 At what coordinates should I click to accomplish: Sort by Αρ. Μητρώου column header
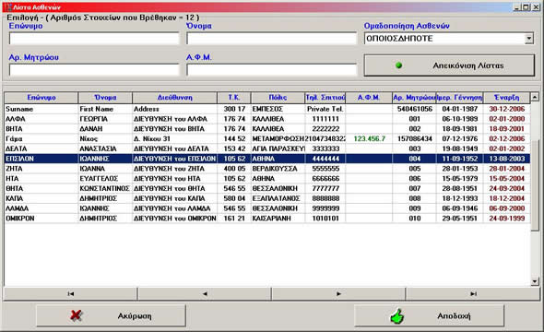[414, 98]
